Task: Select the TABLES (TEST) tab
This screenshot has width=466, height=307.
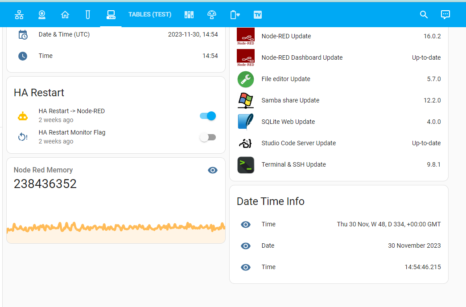Action: click(x=150, y=15)
